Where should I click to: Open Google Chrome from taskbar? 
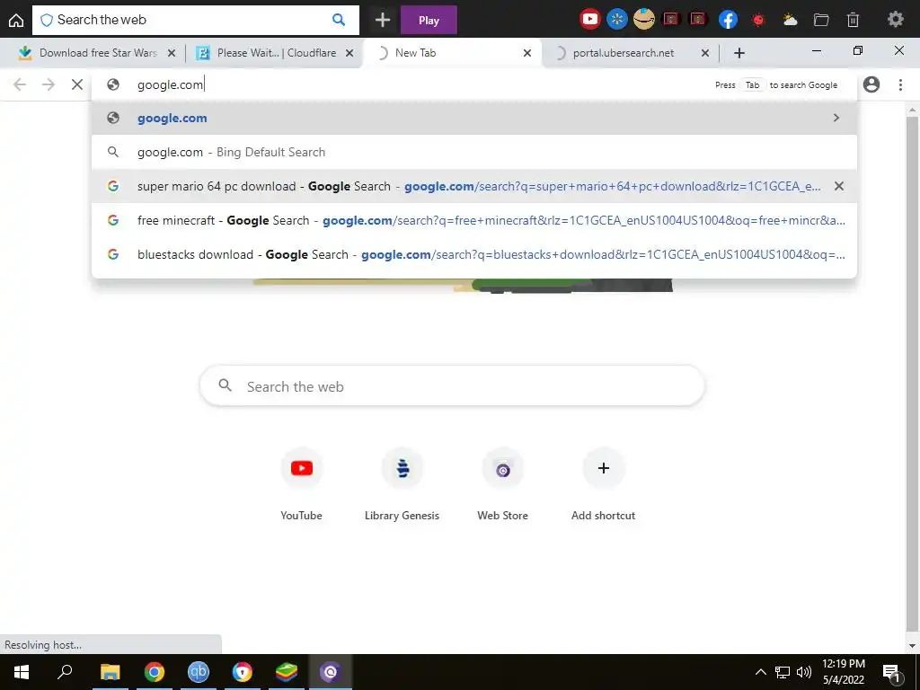click(x=155, y=672)
